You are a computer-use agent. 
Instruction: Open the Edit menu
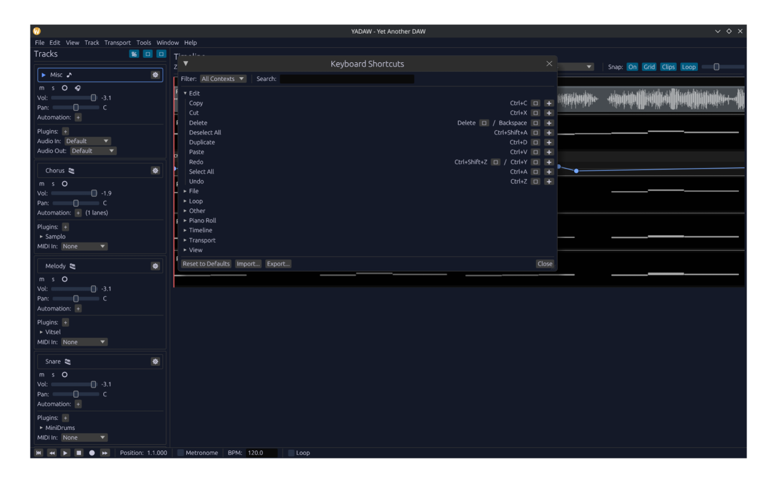tap(55, 43)
